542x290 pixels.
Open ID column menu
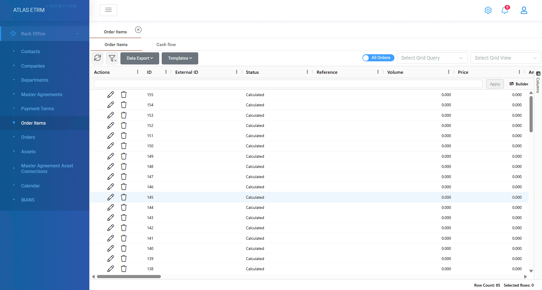tap(166, 72)
